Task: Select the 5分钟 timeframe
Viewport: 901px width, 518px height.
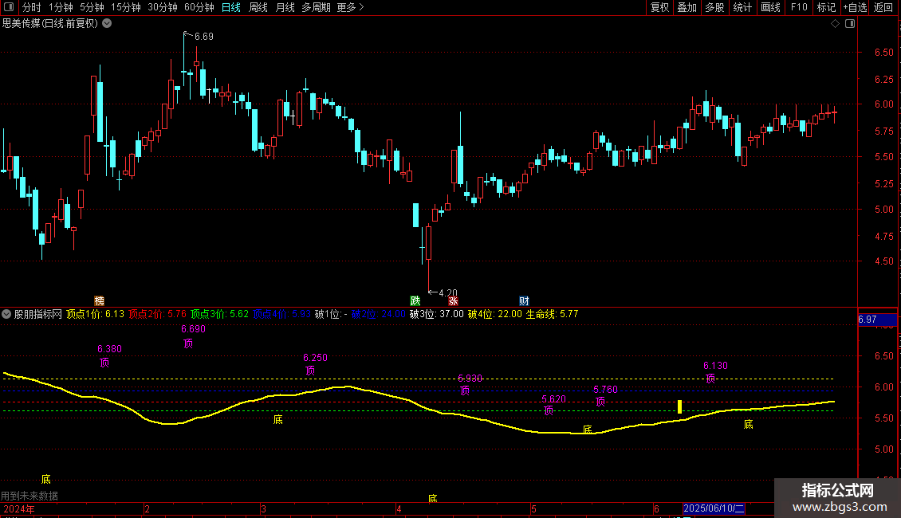Action: pyautogui.click(x=92, y=7)
